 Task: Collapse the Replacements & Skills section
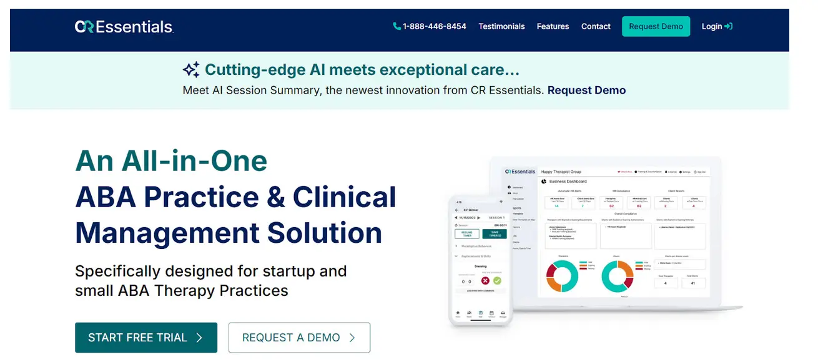pyautogui.click(x=456, y=256)
